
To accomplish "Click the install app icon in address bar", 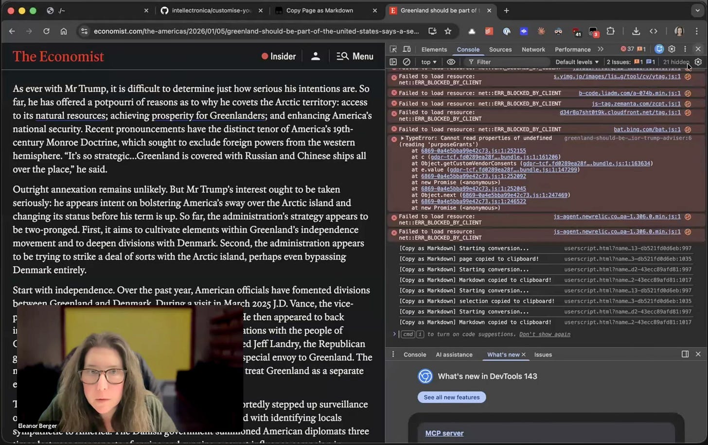I will click(432, 31).
